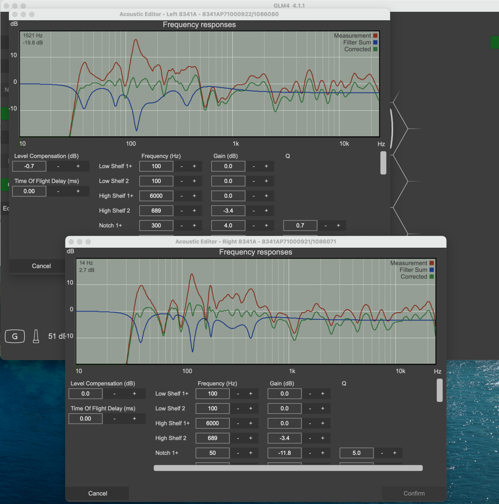Image resolution: width=499 pixels, height=504 pixels.
Task: Select Level Compensation field in Left editor
Action: (29, 166)
